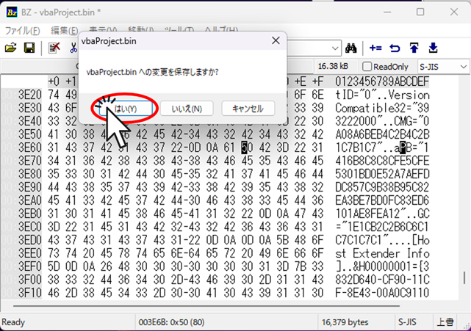Click いいえ(N) to discard changes

[187, 109]
